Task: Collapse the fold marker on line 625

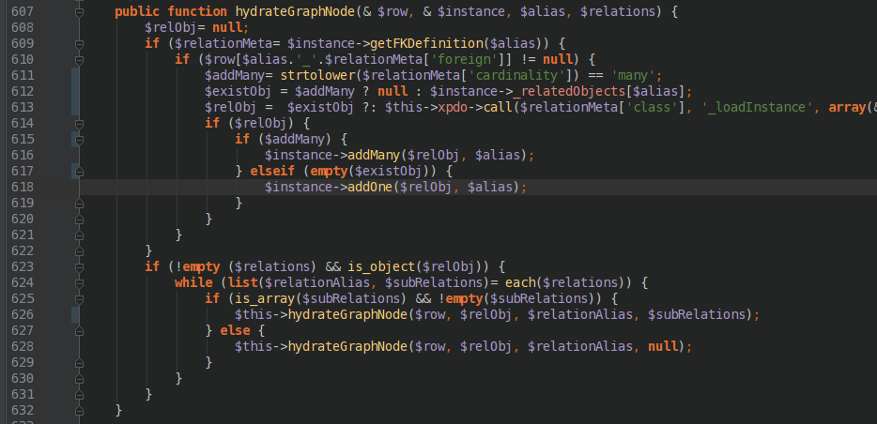Action: coord(79,298)
